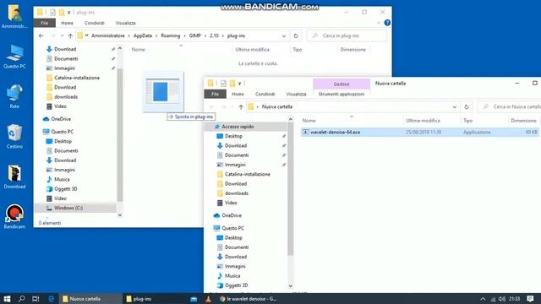This screenshot has height=304, width=541.
Task: Click sidebar scrollbar in plug-ins window
Action: point(120,134)
